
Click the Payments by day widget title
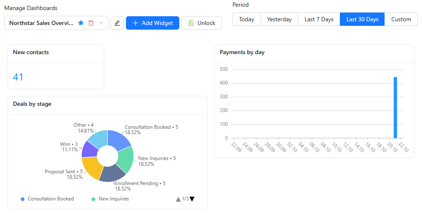click(x=242, y=52)
